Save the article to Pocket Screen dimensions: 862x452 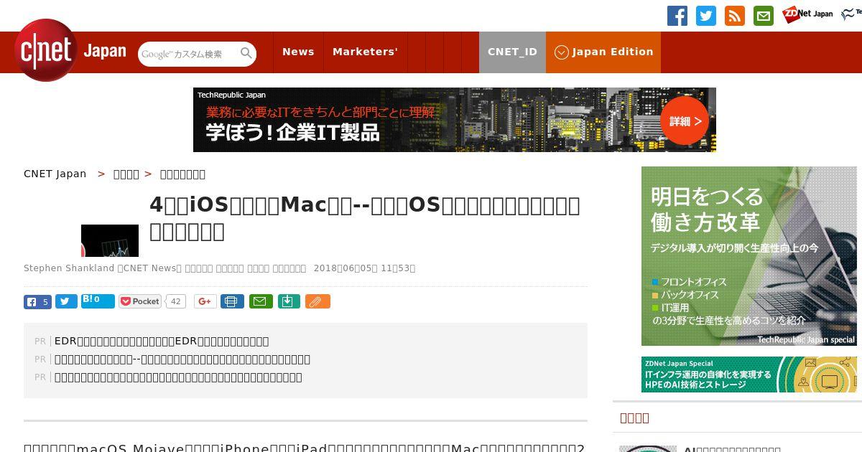140,301
